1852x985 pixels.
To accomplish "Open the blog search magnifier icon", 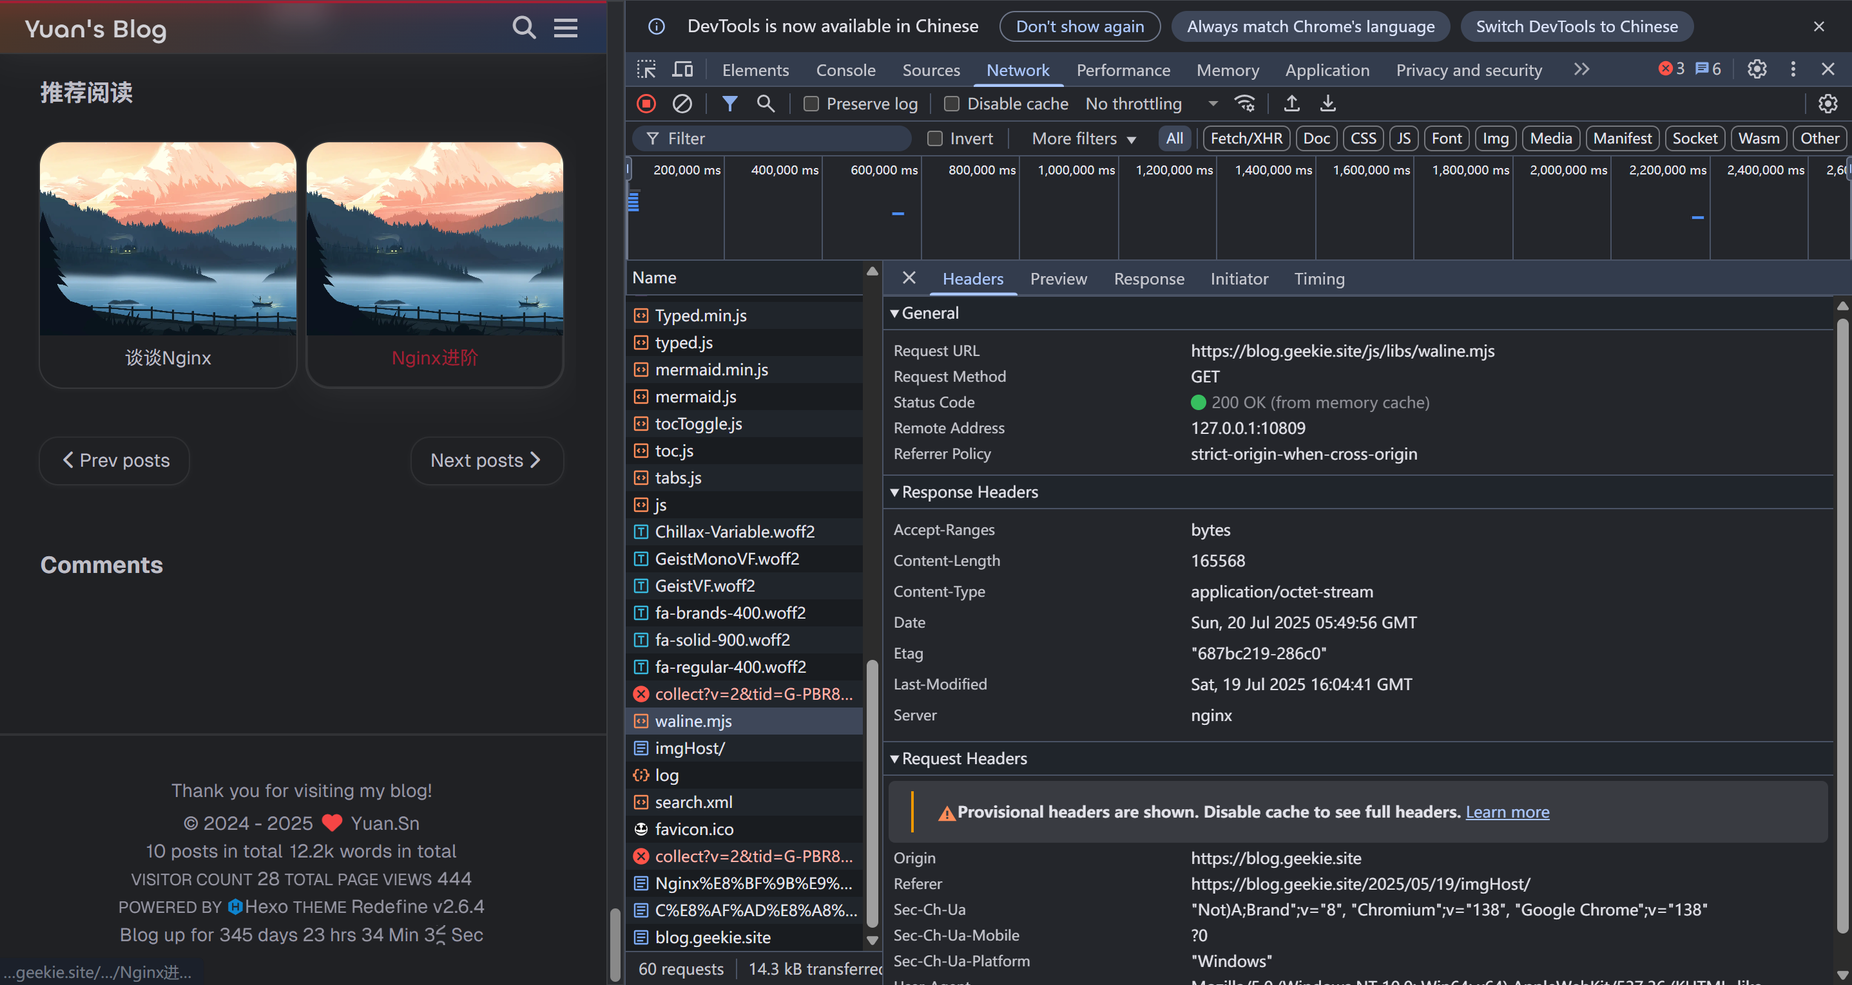I will pos(523,28).
